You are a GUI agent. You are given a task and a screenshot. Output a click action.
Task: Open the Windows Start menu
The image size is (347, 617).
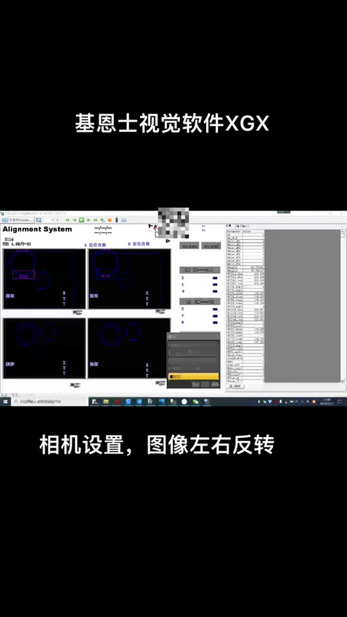point(5,401)
